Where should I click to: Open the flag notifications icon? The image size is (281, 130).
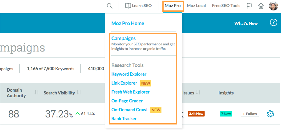point(250,6)
